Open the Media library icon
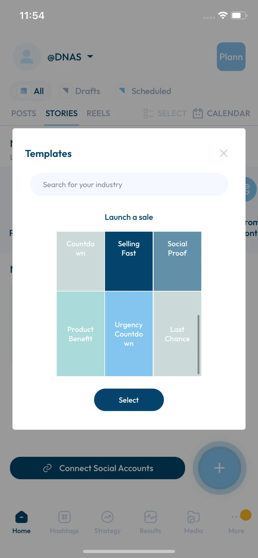Viewport: 258px width, 558px height. (193, 517)
